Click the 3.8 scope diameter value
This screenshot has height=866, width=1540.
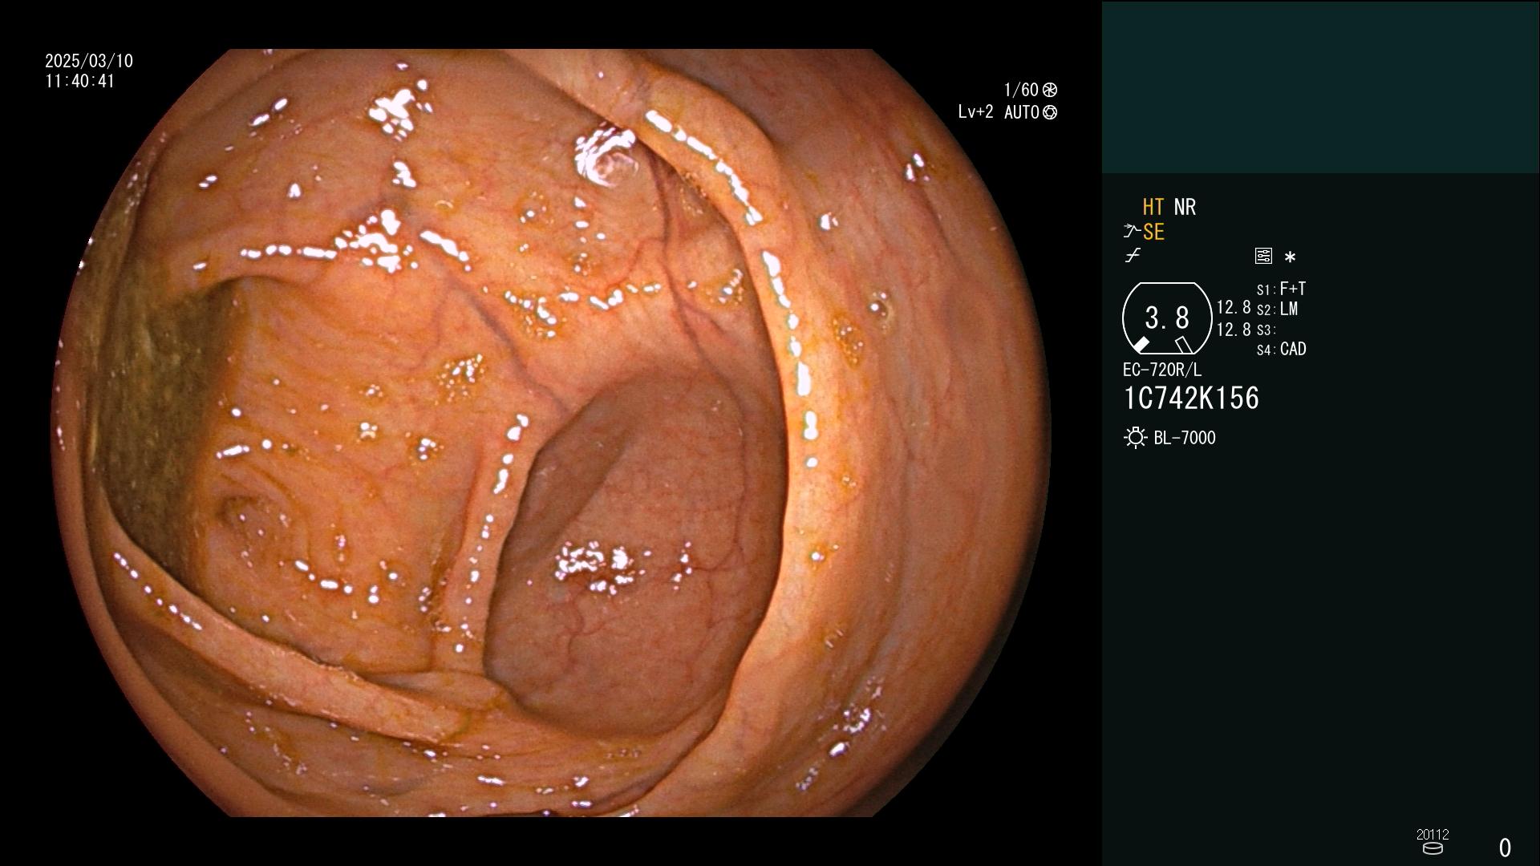coord(1167,318)
